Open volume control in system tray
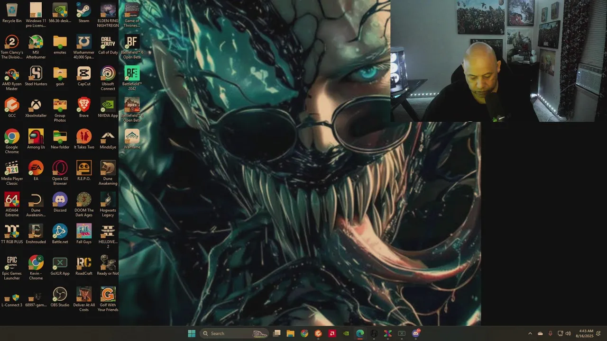This screenshot has height=341, width=607. coord(568,333)
